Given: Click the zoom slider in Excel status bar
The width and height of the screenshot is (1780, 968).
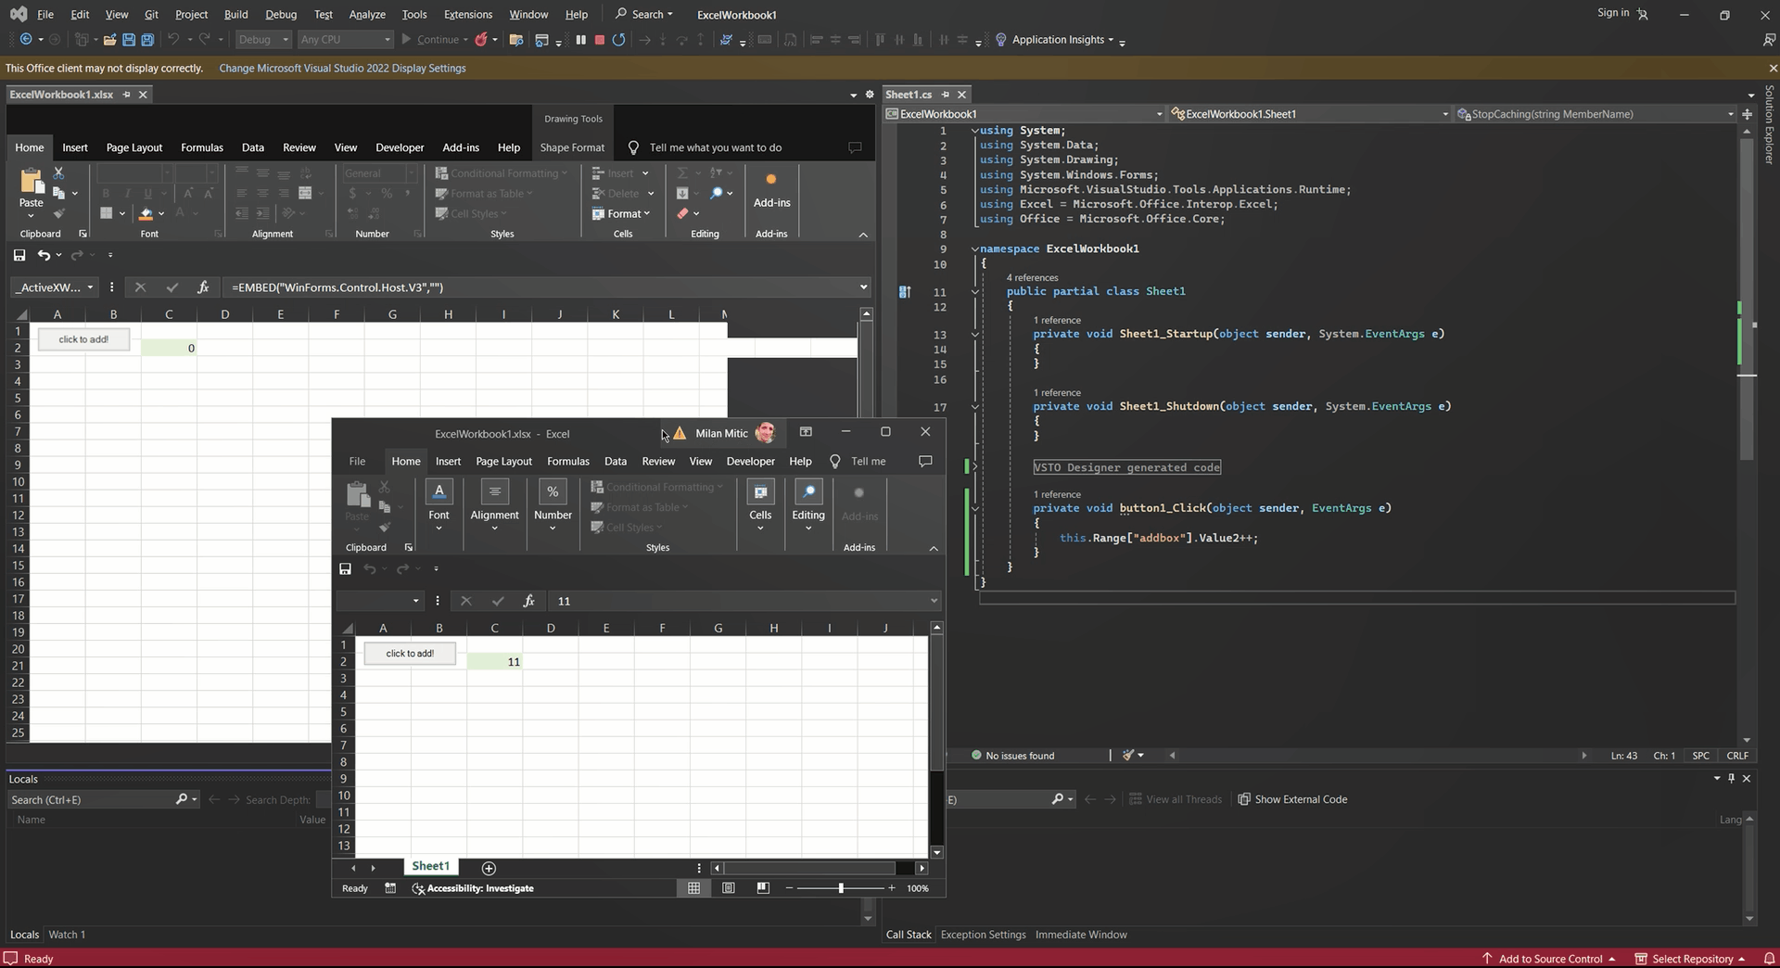Looking at the screenshot, I should tap(841, 888).
